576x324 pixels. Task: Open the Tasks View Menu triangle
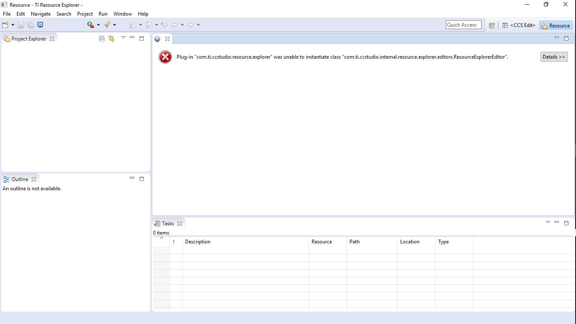pyautogui.click(x=548, y=222)
